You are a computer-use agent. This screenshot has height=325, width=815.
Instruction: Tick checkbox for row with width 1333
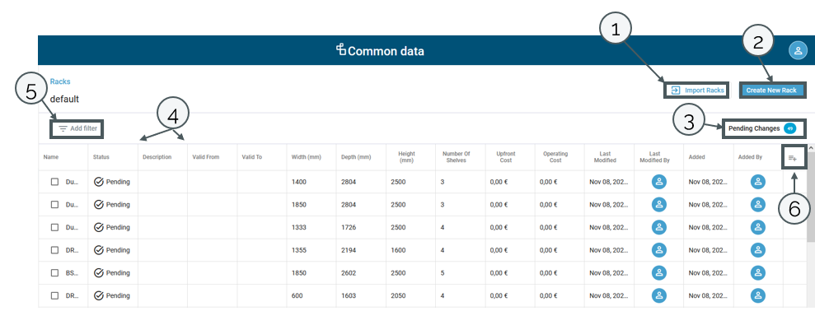coord(54,227)
